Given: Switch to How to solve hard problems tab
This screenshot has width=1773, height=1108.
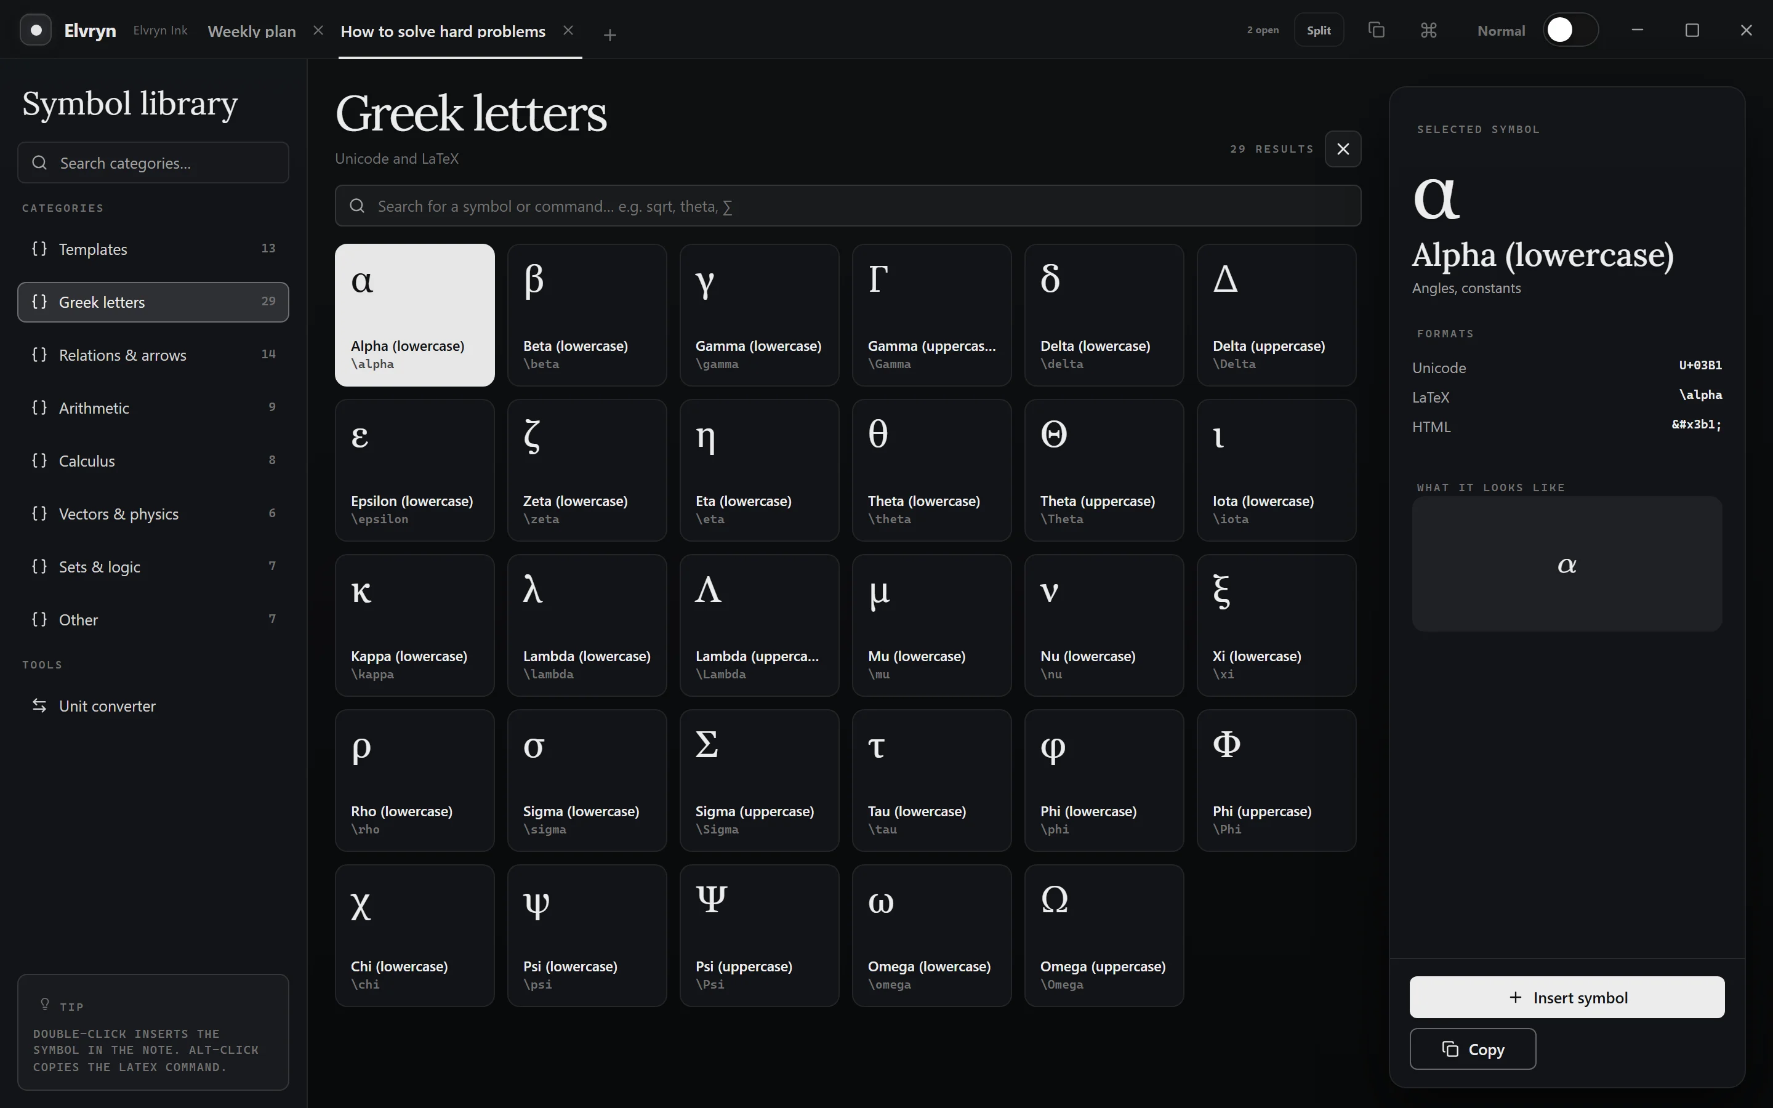Looking at the screenshot, I should point(443,31).
